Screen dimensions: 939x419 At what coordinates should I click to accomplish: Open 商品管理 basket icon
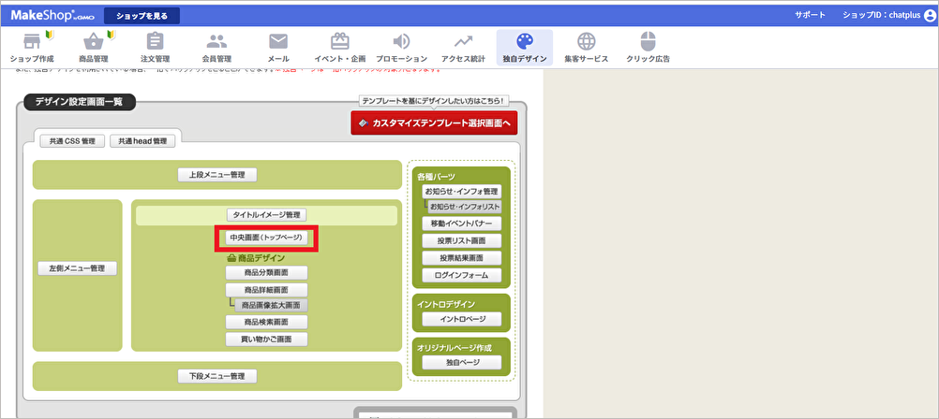[94, 42]
